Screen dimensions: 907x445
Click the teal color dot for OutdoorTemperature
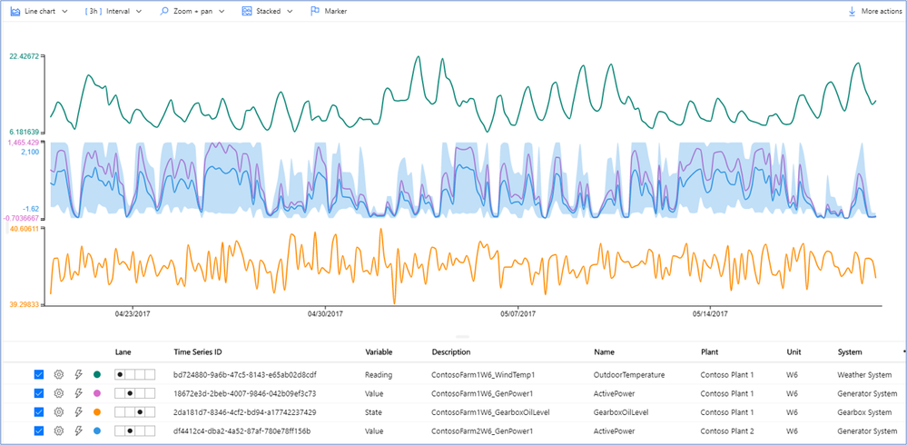tap(96, 374)
